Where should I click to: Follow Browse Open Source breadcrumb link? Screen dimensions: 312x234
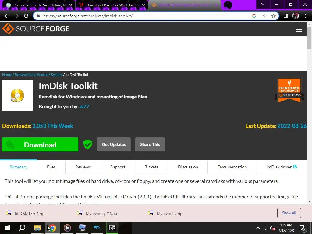pos(31,75)
